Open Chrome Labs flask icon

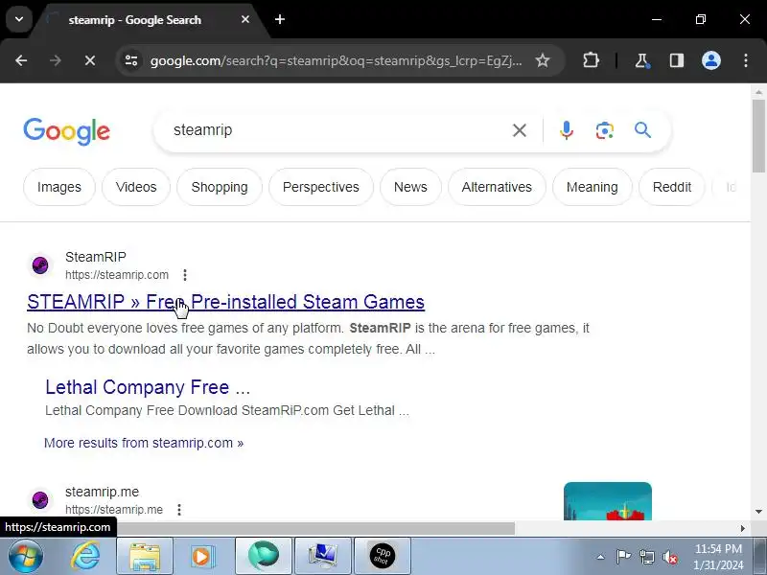[641, 60]
